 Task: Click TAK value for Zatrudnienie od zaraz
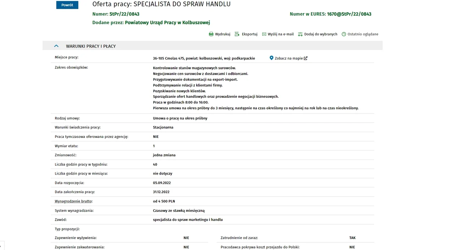tap(352, 238)
